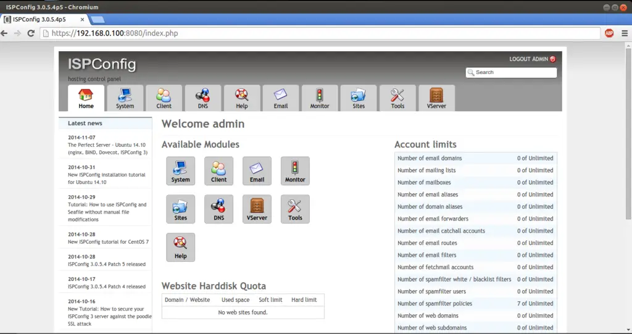Click the Domain / Website column header

(x=188, y=299)
